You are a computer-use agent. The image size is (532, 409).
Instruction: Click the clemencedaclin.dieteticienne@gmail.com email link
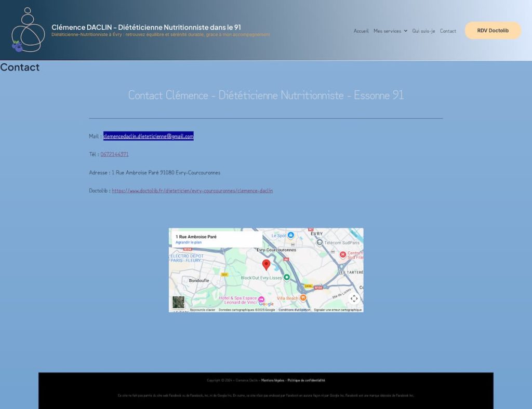[148, 136]
